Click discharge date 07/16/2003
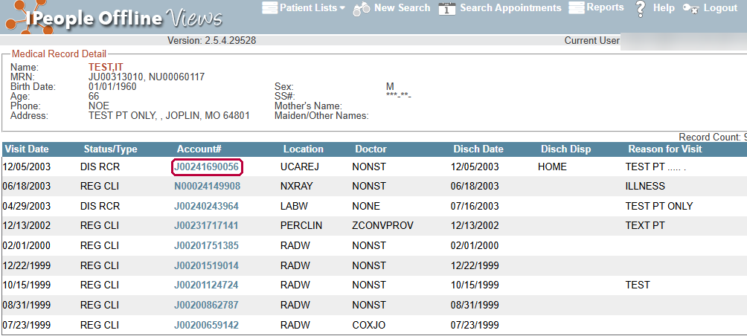The width and height of the screenshot is (747, 336). 475,206
